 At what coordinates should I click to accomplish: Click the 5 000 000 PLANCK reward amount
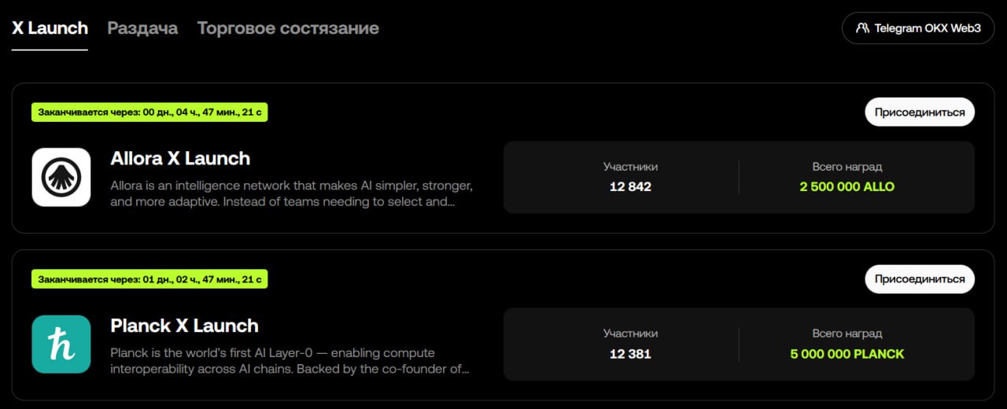847,354
